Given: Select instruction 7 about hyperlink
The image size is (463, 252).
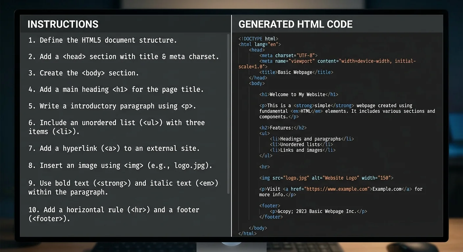Looking at the screenshot, I should [114, 148].
